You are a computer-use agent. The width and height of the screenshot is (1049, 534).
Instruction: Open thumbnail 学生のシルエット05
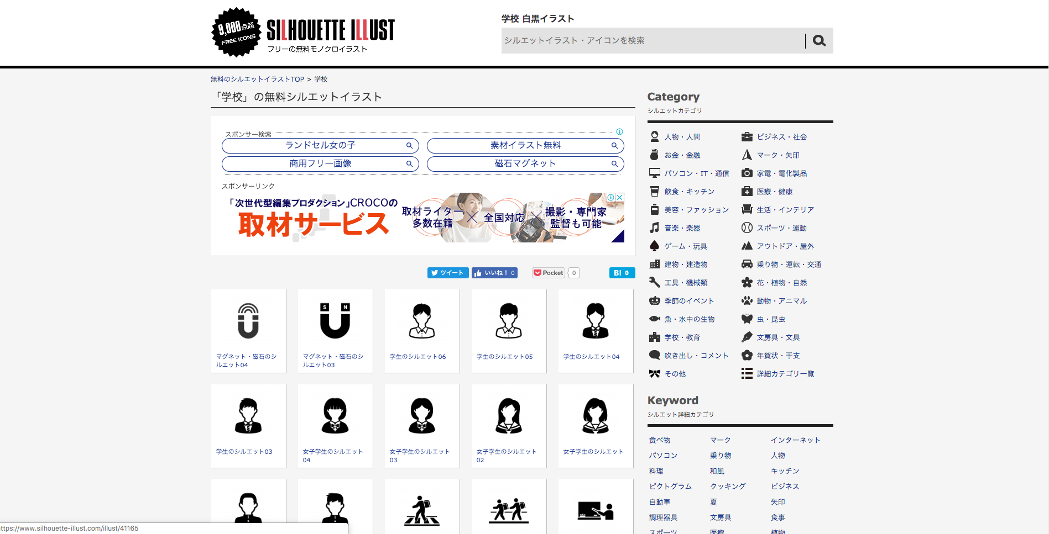tap(509, 331)
